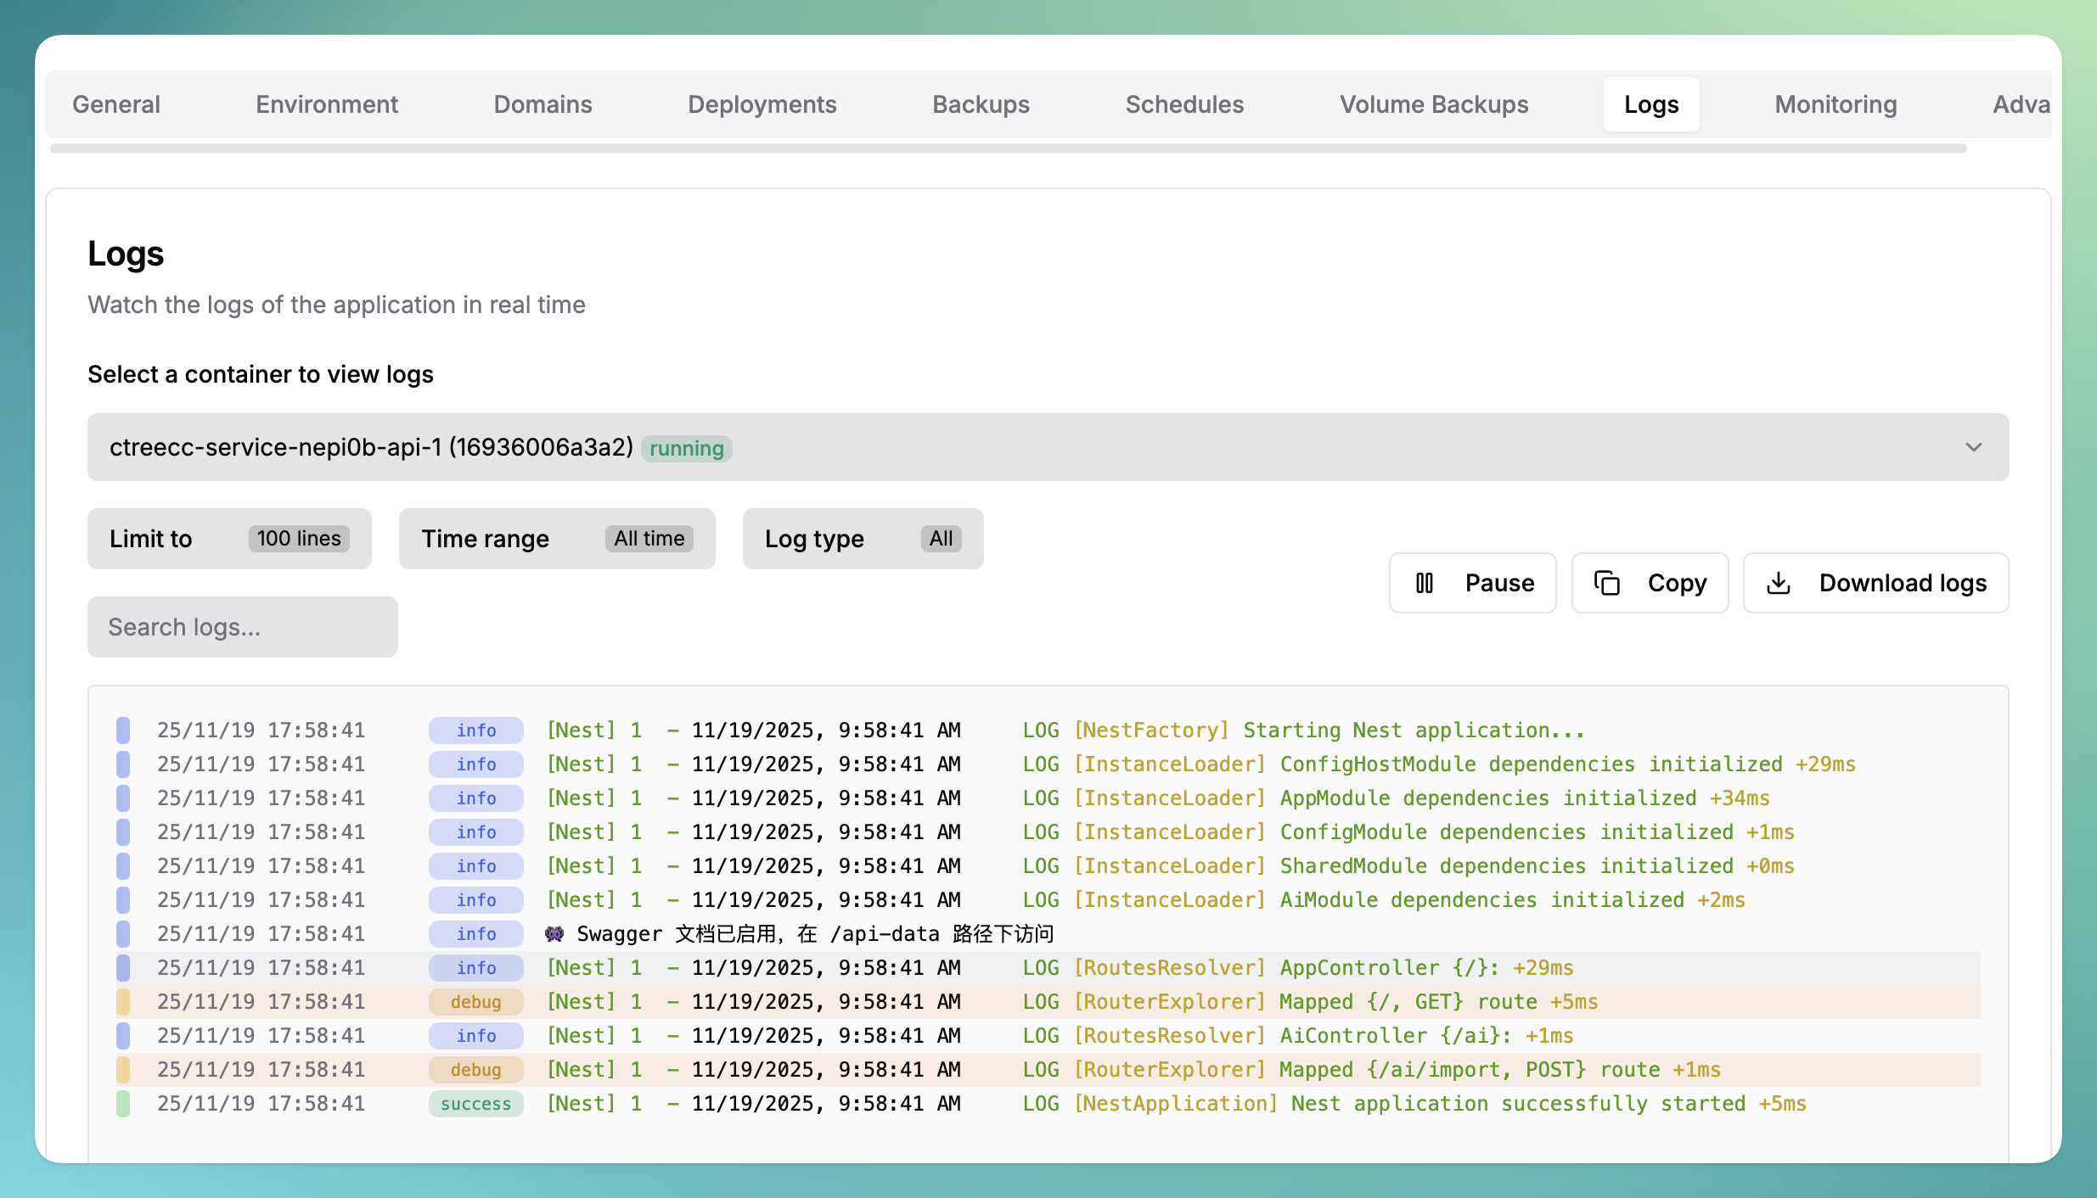Screen dimensions: 2097x1198
Task: Click the running status badge
Action: point(686,448)
